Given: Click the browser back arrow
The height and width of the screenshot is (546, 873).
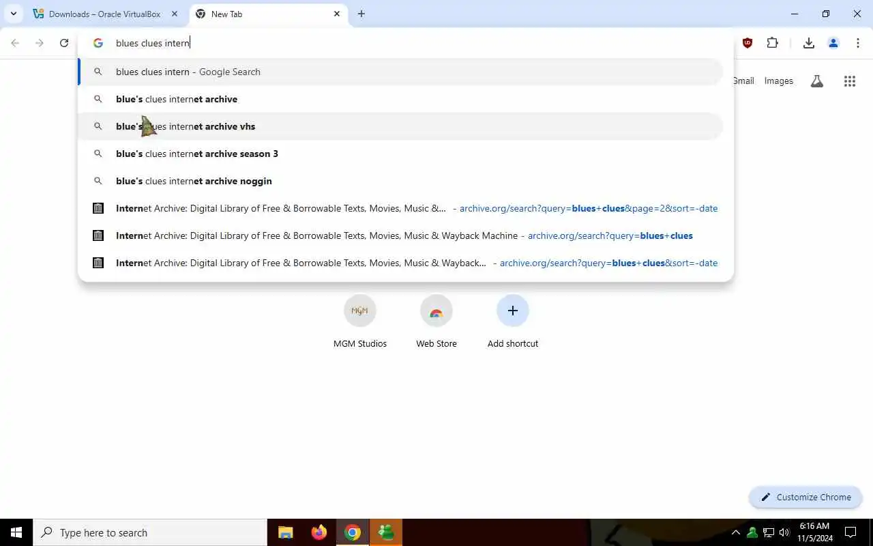Looking at the screenshot, I should pyautogui.click(x=15, y=43).
